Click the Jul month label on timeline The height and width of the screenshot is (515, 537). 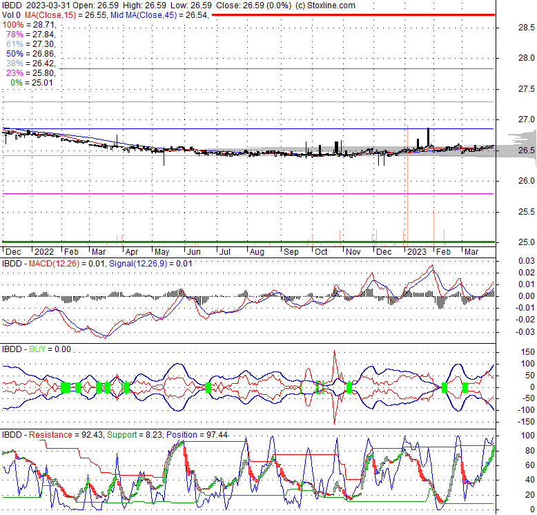point(224,252)
